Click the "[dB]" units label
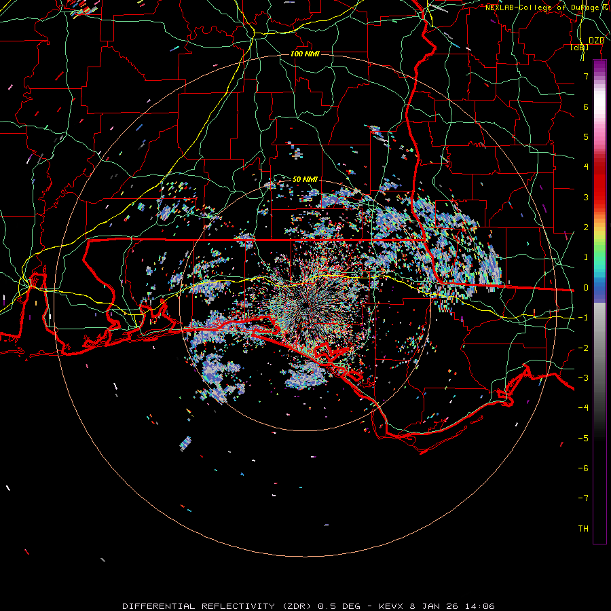The image size is (611, 611). (580, 48)
